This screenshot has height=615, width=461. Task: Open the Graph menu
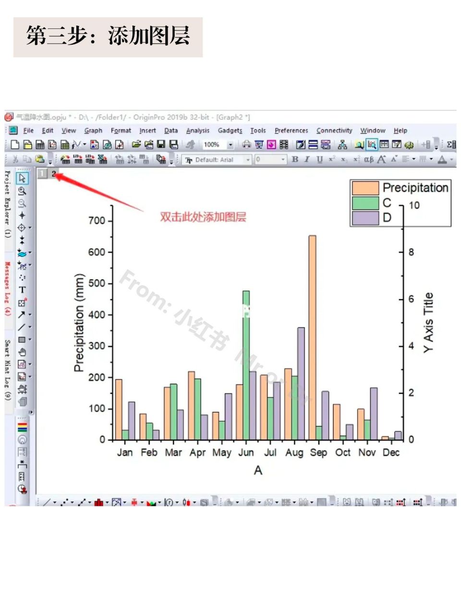(93, 130)
